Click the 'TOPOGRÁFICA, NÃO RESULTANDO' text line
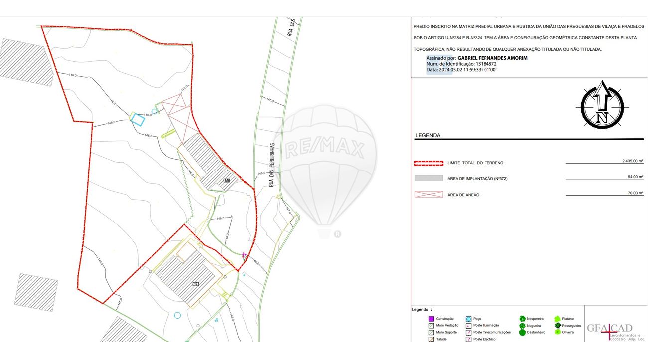Screen dimensions: 648x342 tap(508, 49)
